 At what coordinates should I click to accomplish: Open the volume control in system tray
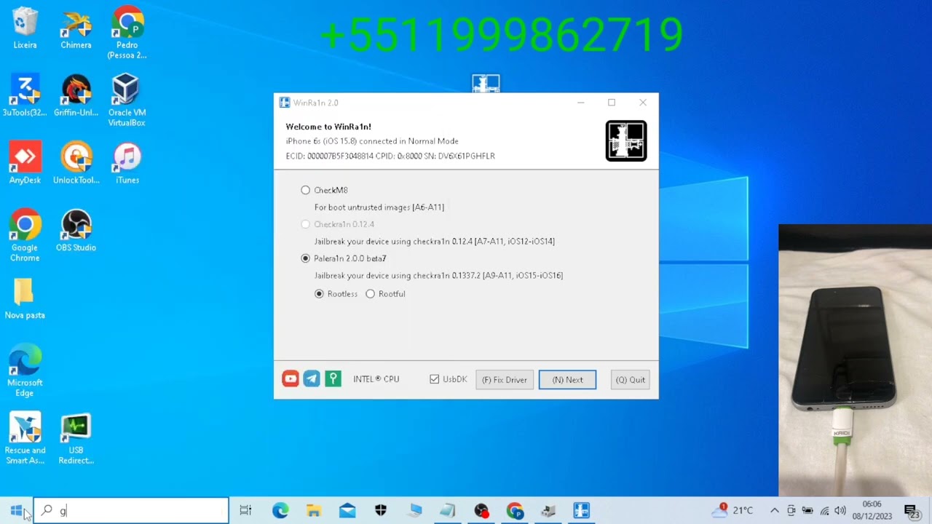[x=840, y=511]
